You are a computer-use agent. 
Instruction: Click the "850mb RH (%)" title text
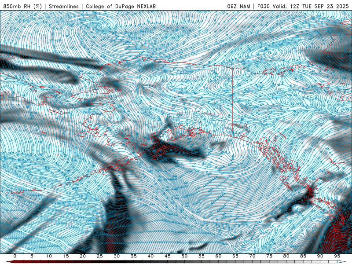(x=22, y=6)
